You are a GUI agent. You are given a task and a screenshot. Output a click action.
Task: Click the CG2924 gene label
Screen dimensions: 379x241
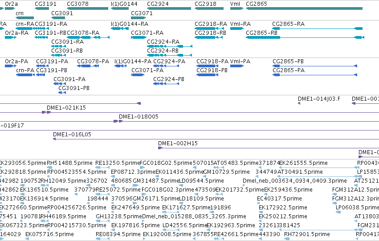coord(158,4)
